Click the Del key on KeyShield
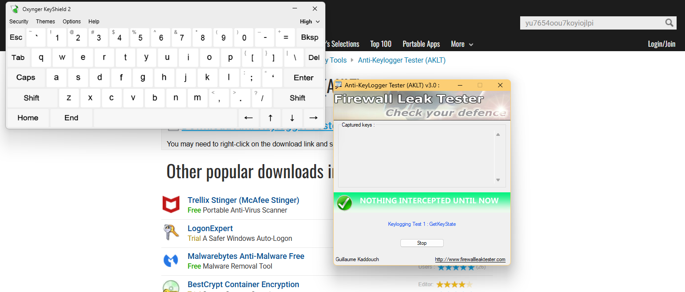The width and height of the screenshot is (685, 292). [314, 57]
